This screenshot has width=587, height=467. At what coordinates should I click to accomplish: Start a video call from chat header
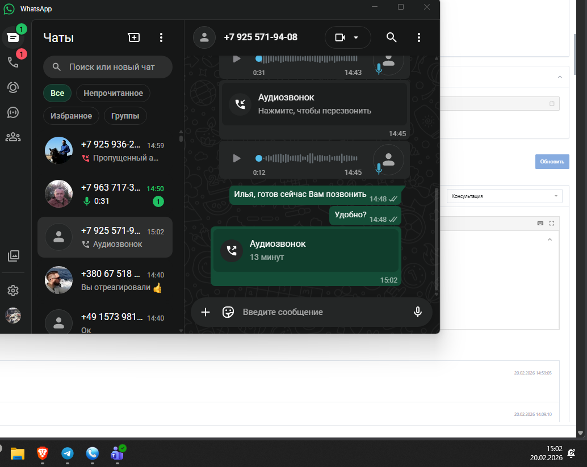(340, 37)
